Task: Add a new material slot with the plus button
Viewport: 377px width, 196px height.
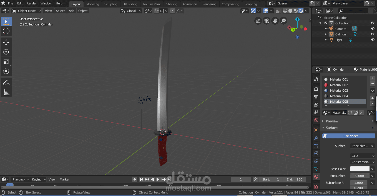Action: 372,78
